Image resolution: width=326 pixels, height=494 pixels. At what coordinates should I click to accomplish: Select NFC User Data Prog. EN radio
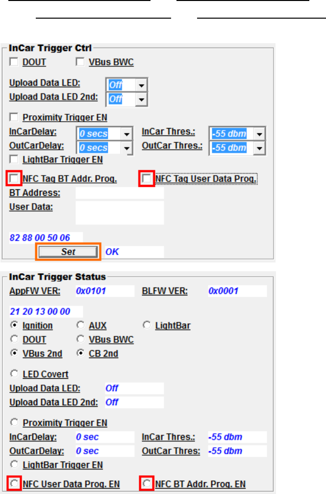[14, 483]
